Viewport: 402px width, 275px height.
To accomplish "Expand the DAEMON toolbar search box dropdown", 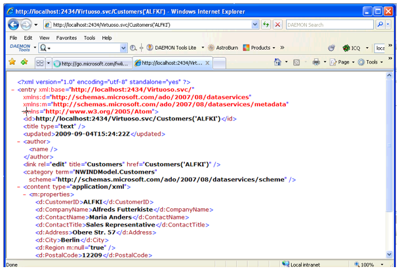I will [123, 48].
